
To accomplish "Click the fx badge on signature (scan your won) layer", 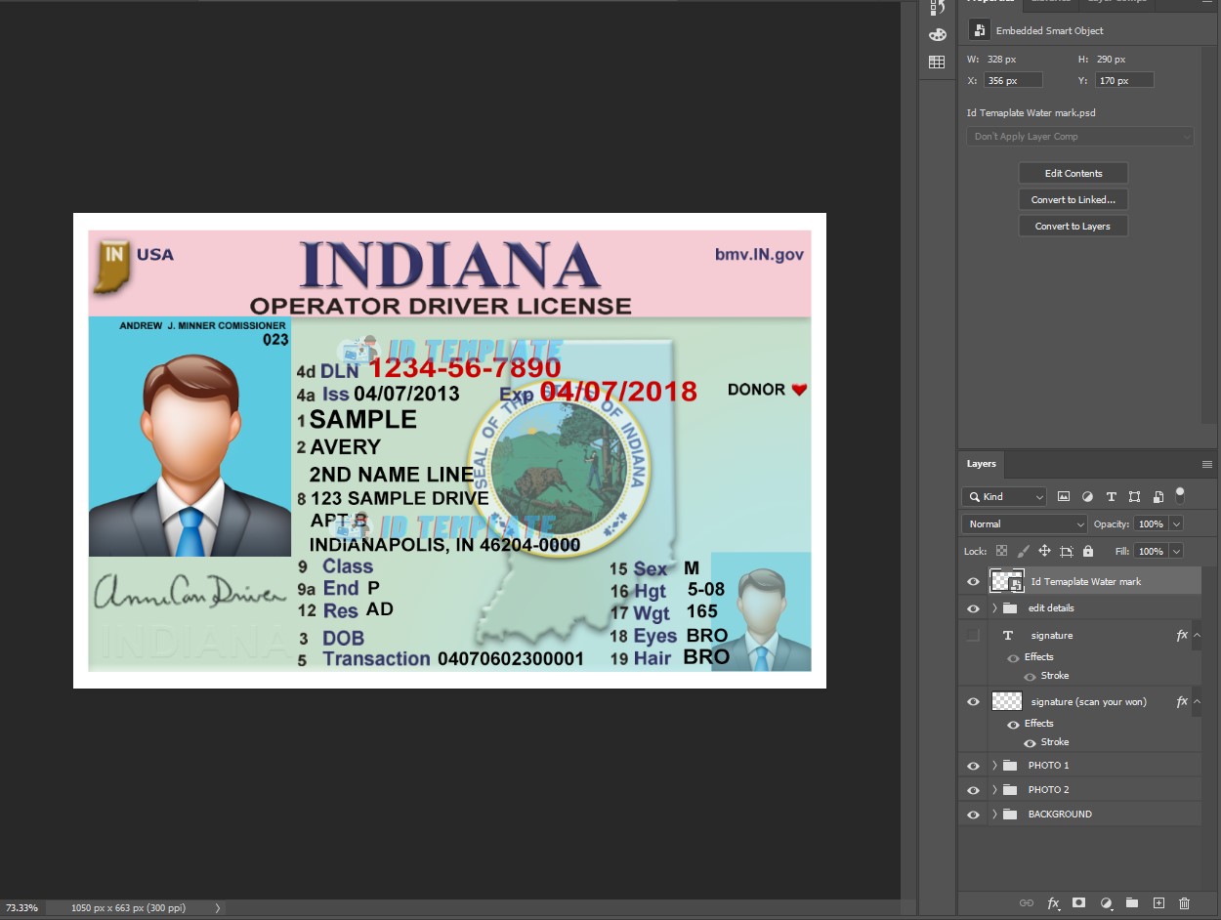I will (x=1182, y=701).
